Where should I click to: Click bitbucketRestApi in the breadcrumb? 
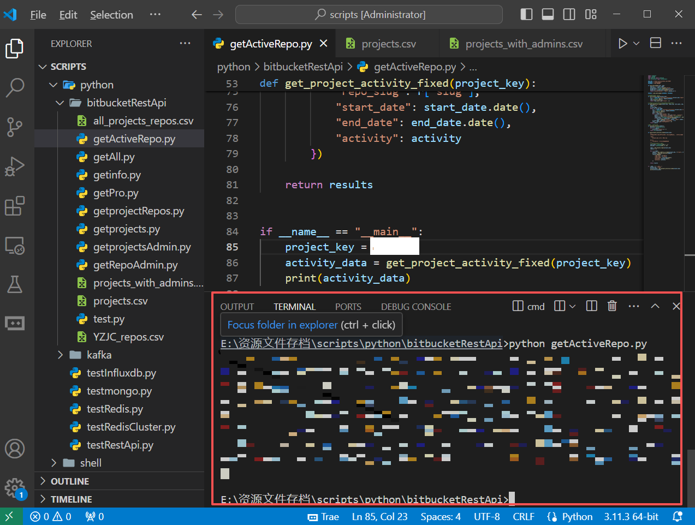[x=303, y=67]
